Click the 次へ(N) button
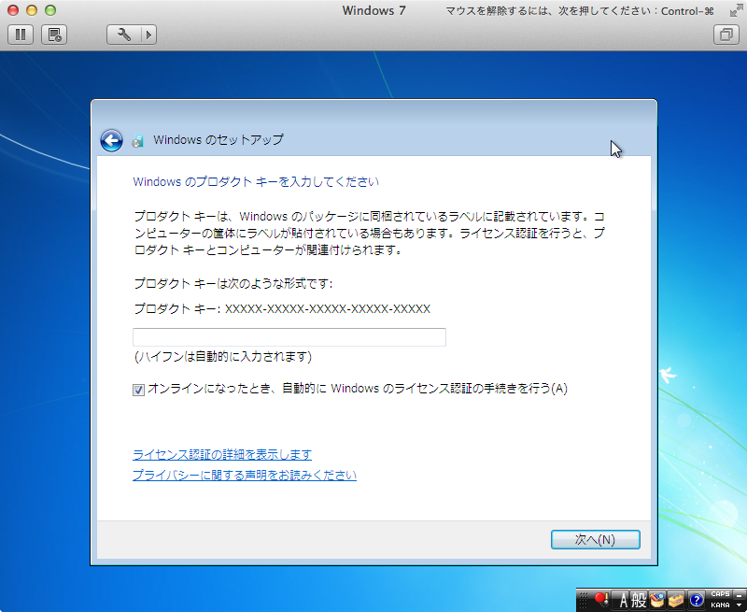Image resolution: width=747 pixels, height=612 pixels. (x=595, y=539)
